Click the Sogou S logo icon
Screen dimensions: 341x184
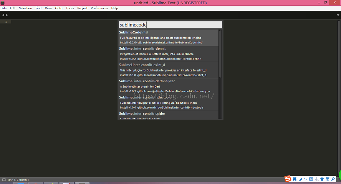(288, 179)
